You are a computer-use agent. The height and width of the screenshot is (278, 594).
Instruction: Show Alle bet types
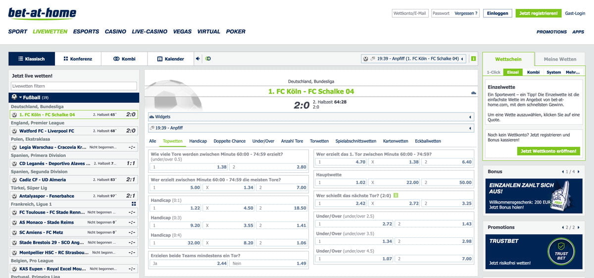pyautogui.click(x=152, y=141)
